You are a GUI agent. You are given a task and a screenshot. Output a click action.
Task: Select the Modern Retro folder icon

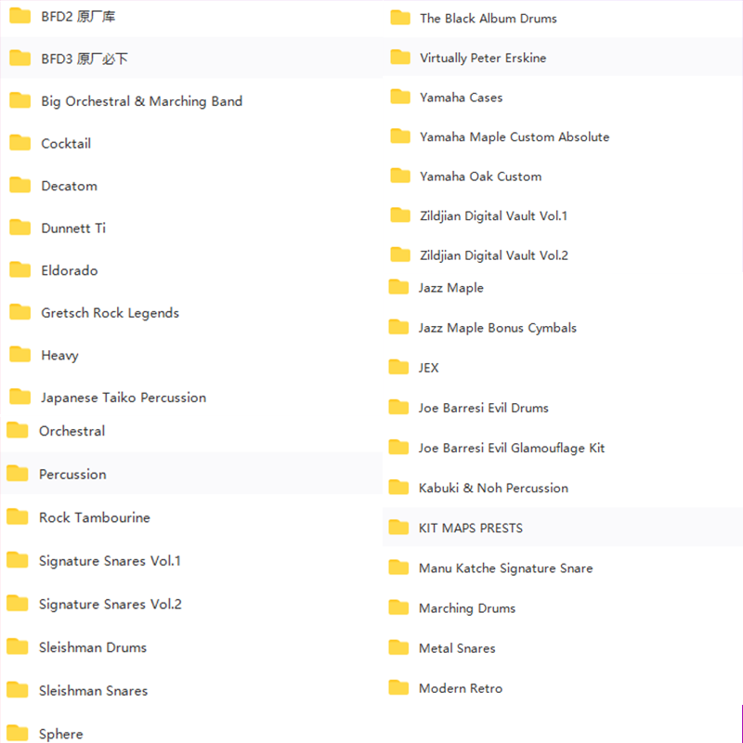click(x=398, y=687)
